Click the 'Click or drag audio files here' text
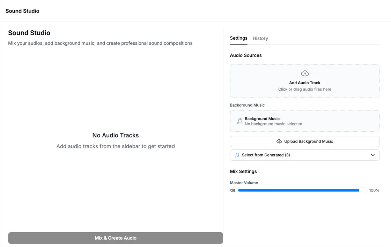 (305, 89)
